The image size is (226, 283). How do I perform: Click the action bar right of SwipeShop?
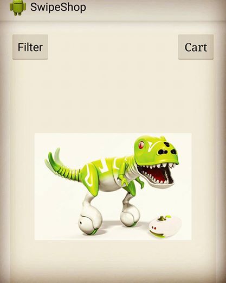pyautogui.click(x=156, y=8)
